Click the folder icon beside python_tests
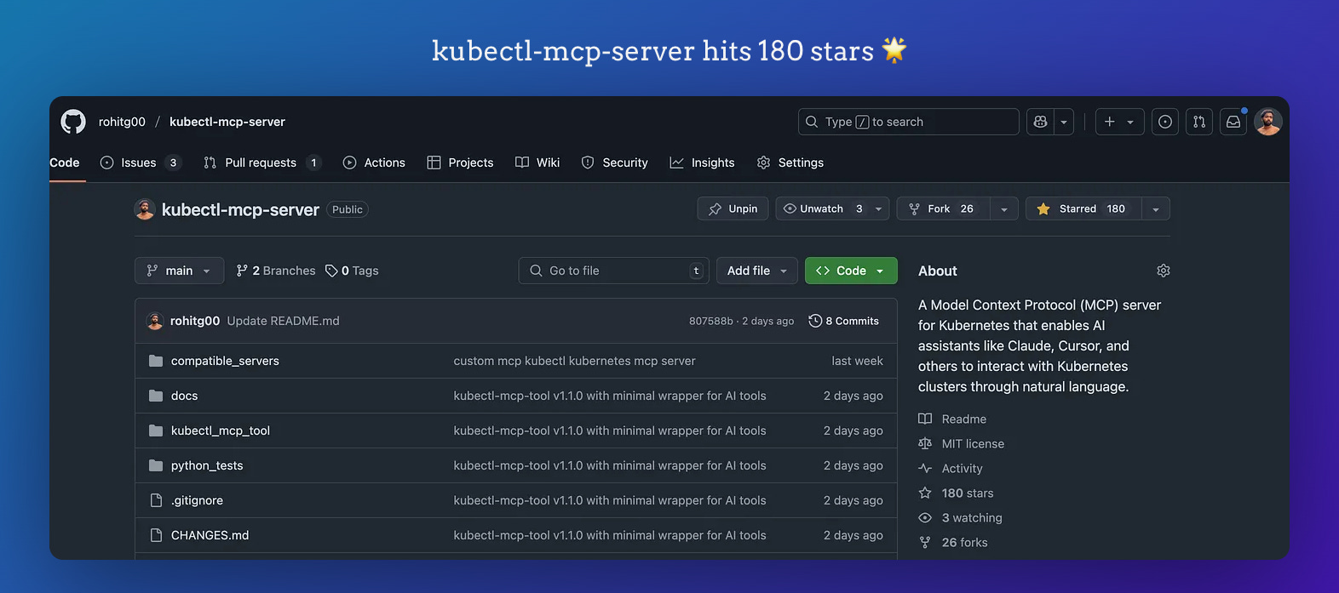 (x=156, y=465)
